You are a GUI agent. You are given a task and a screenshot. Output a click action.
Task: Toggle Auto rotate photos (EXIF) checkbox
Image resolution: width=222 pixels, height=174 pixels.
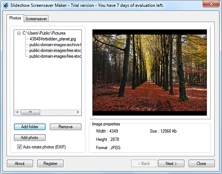19,147
